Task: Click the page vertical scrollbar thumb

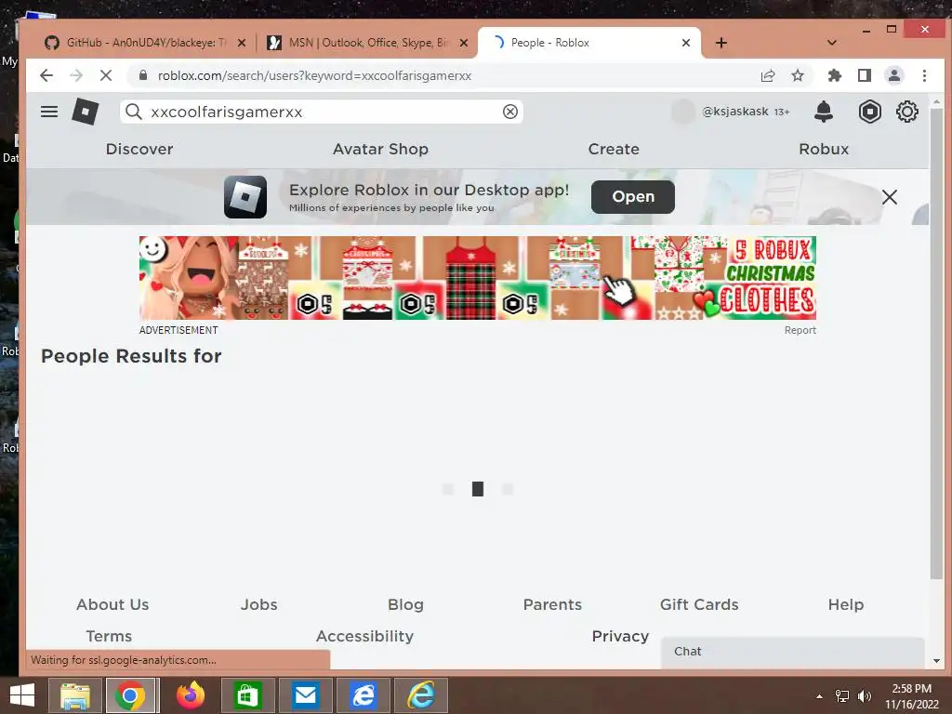Action: pyautogui.click(x=935, y=343)
